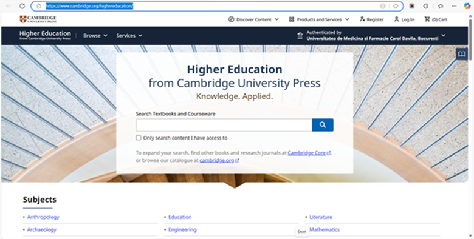Viewport: 474px width, 239px height.
Task: Open the Archaeology subject
Action: (x=42, y=230)
